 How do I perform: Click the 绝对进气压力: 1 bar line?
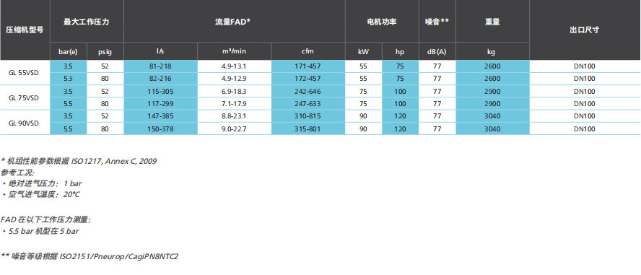(43, 183)
